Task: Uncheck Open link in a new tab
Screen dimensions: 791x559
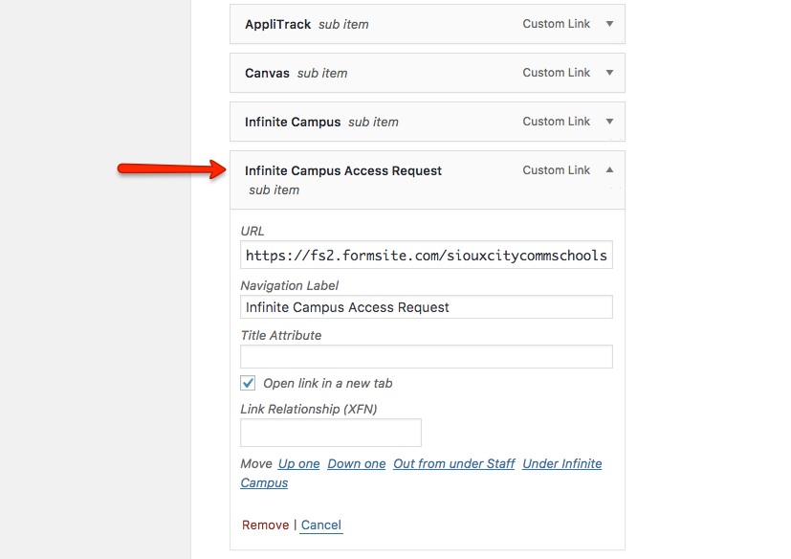Action: (248, 383)
